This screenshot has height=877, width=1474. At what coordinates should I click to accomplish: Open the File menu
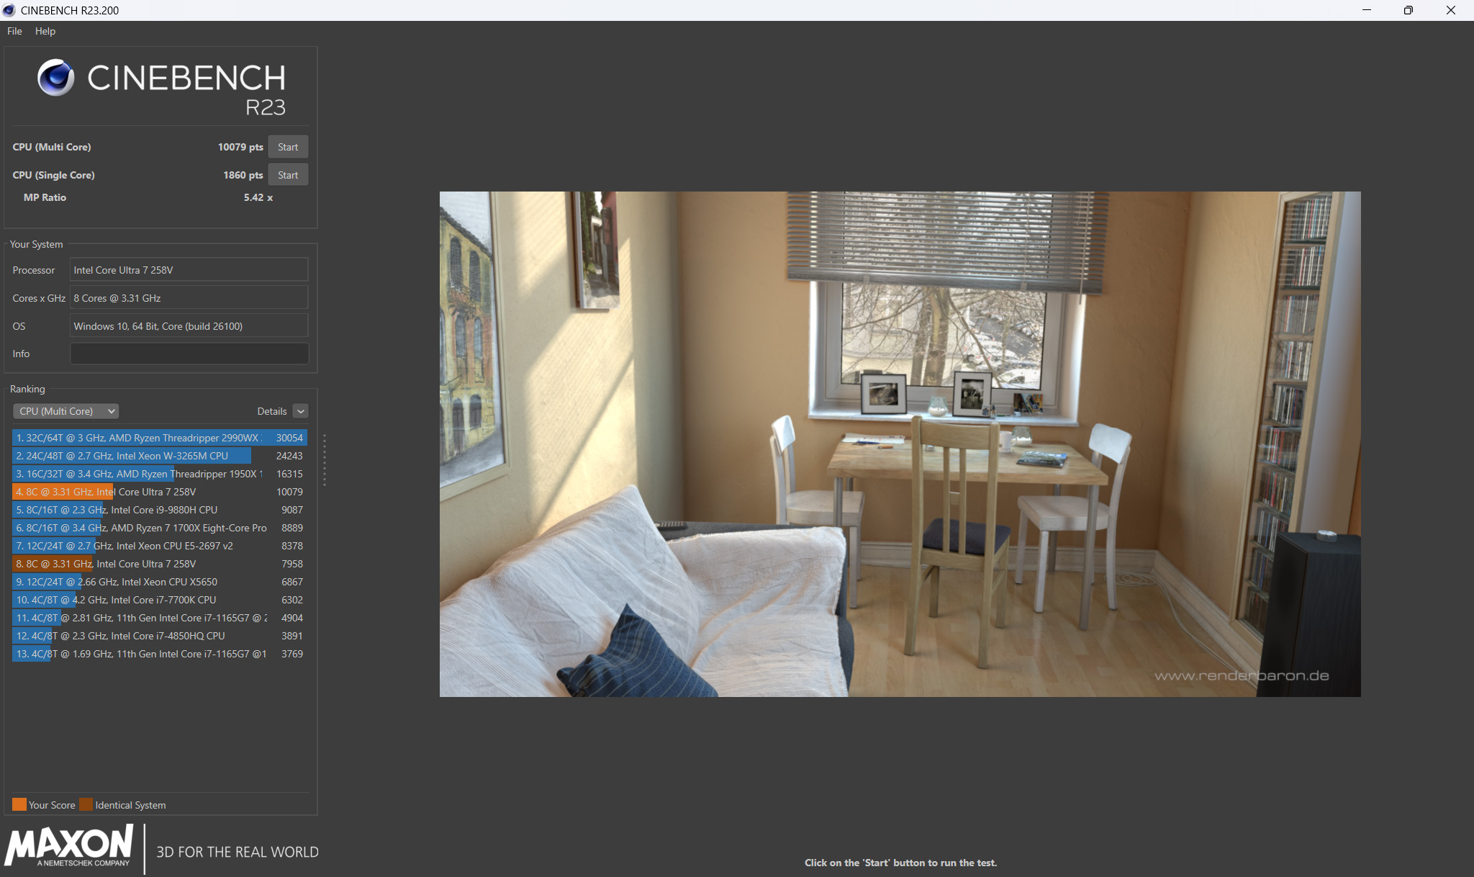(14, 31)
